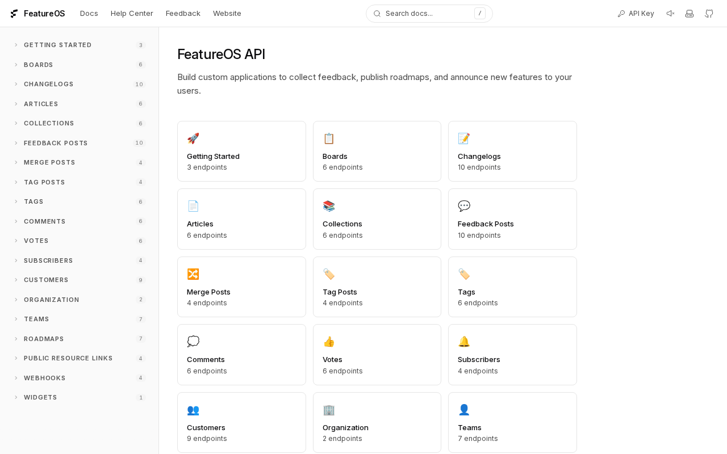Click the Subscribers bell icon
727x454 pixels.
[464, 342]
